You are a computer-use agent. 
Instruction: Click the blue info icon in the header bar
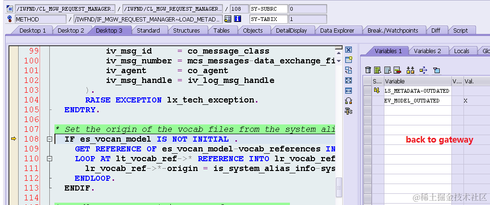(x=238, y=19)
